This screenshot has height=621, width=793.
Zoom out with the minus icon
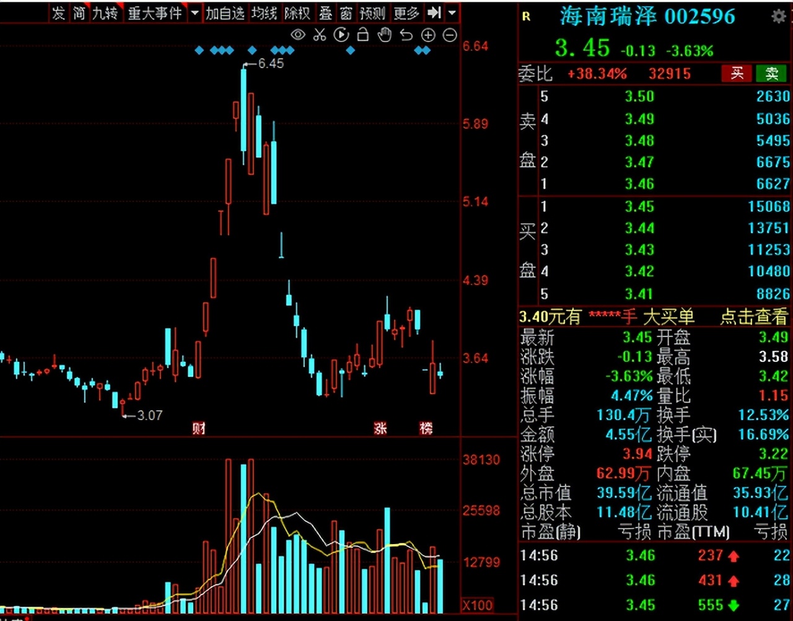pyautogui.click(x=450, y=35)
